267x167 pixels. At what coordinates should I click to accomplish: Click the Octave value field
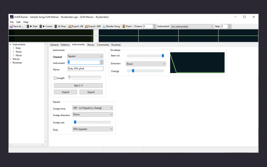point(148,26)
